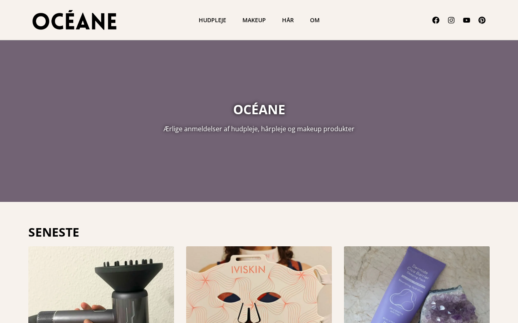Open the Pinterest social icon
Screen dimensions: 518x323
pos(482,20)
